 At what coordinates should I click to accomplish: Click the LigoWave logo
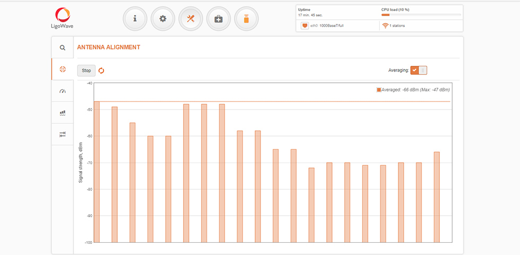tap(63, 19)
